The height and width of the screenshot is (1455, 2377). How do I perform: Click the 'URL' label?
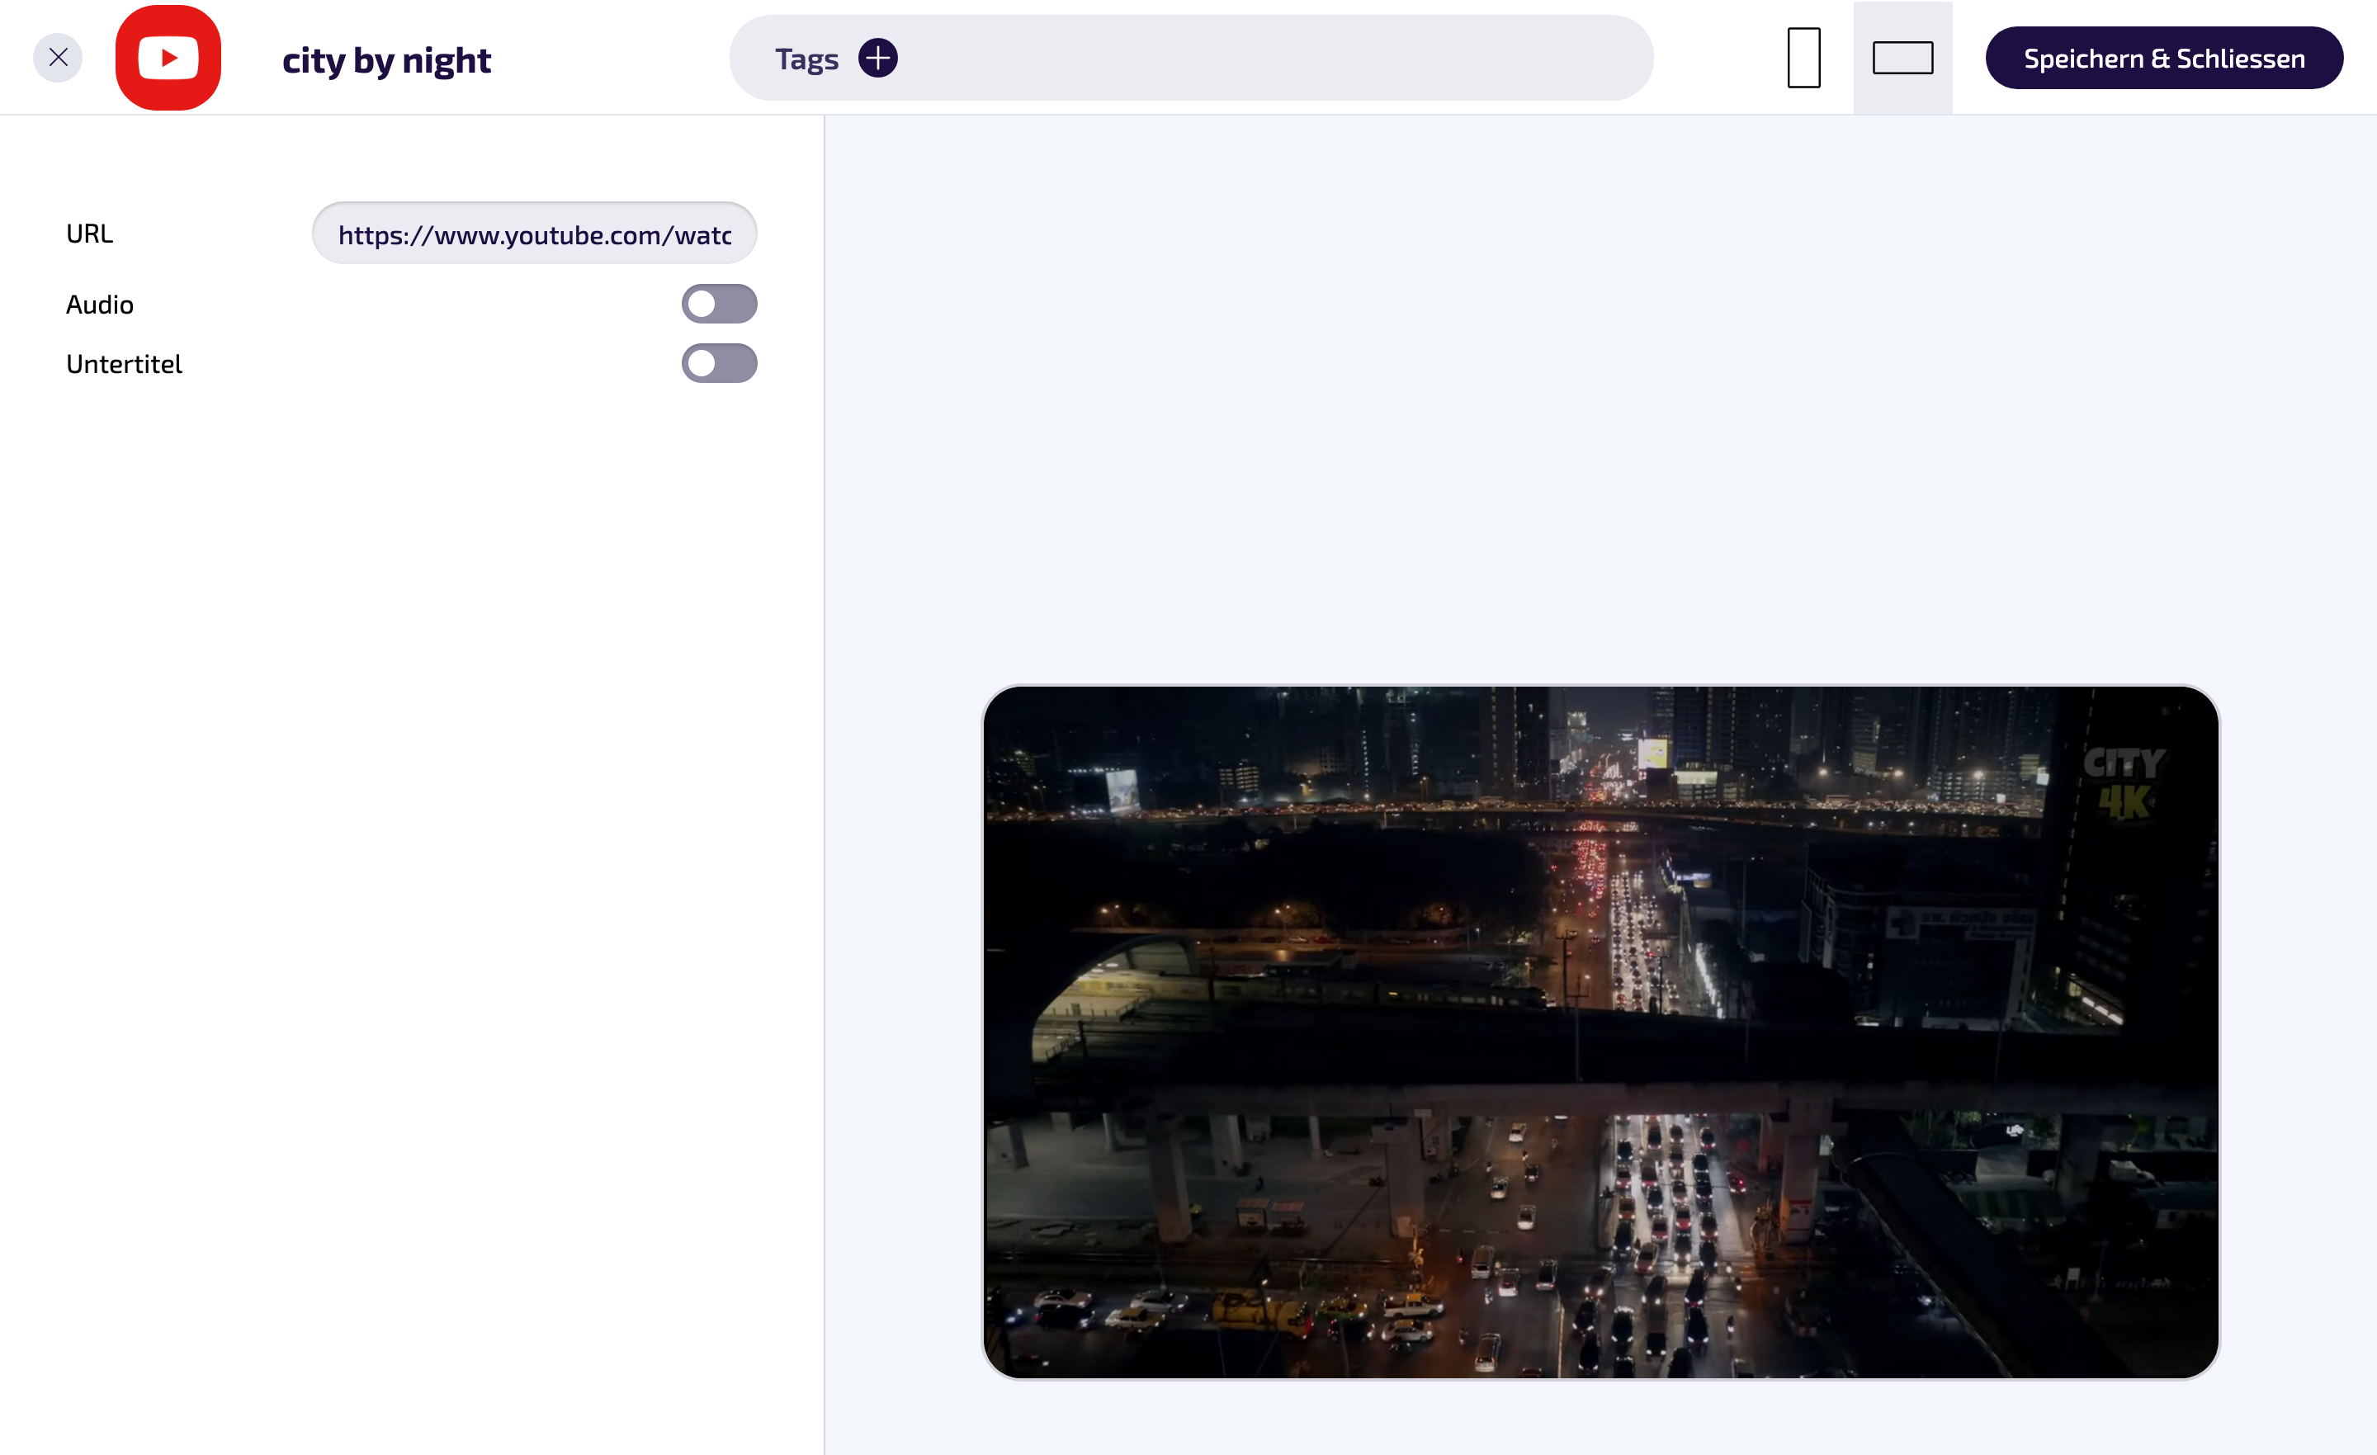pyautogui.click(x=90, y=234)
